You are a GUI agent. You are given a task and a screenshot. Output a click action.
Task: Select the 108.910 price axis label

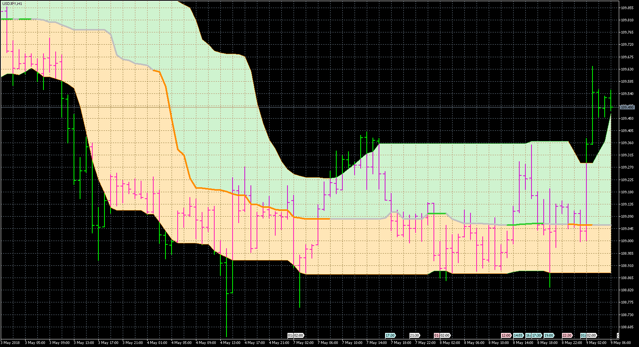coord(627,266)
